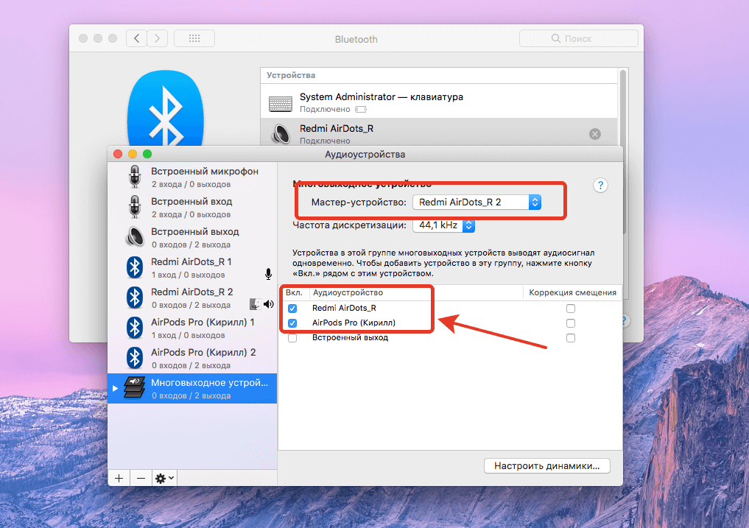This screenshot has height=528, width=749.
Task: Select the Redmi AirDots_R 1 Bluetooth icon
Action: point(134,267)
